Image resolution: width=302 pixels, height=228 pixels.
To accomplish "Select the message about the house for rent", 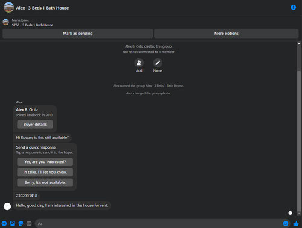I will [x=62, y=206].
